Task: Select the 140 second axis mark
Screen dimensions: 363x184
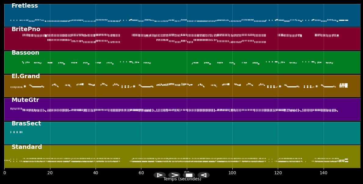Action: tap(323, 173)
